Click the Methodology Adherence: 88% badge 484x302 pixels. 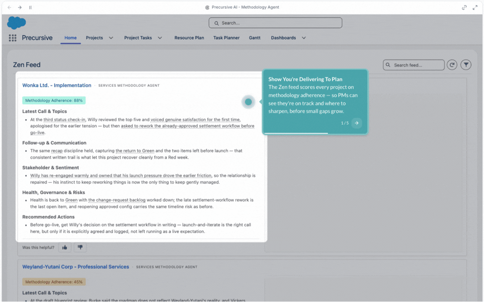(x=54, y=101)
